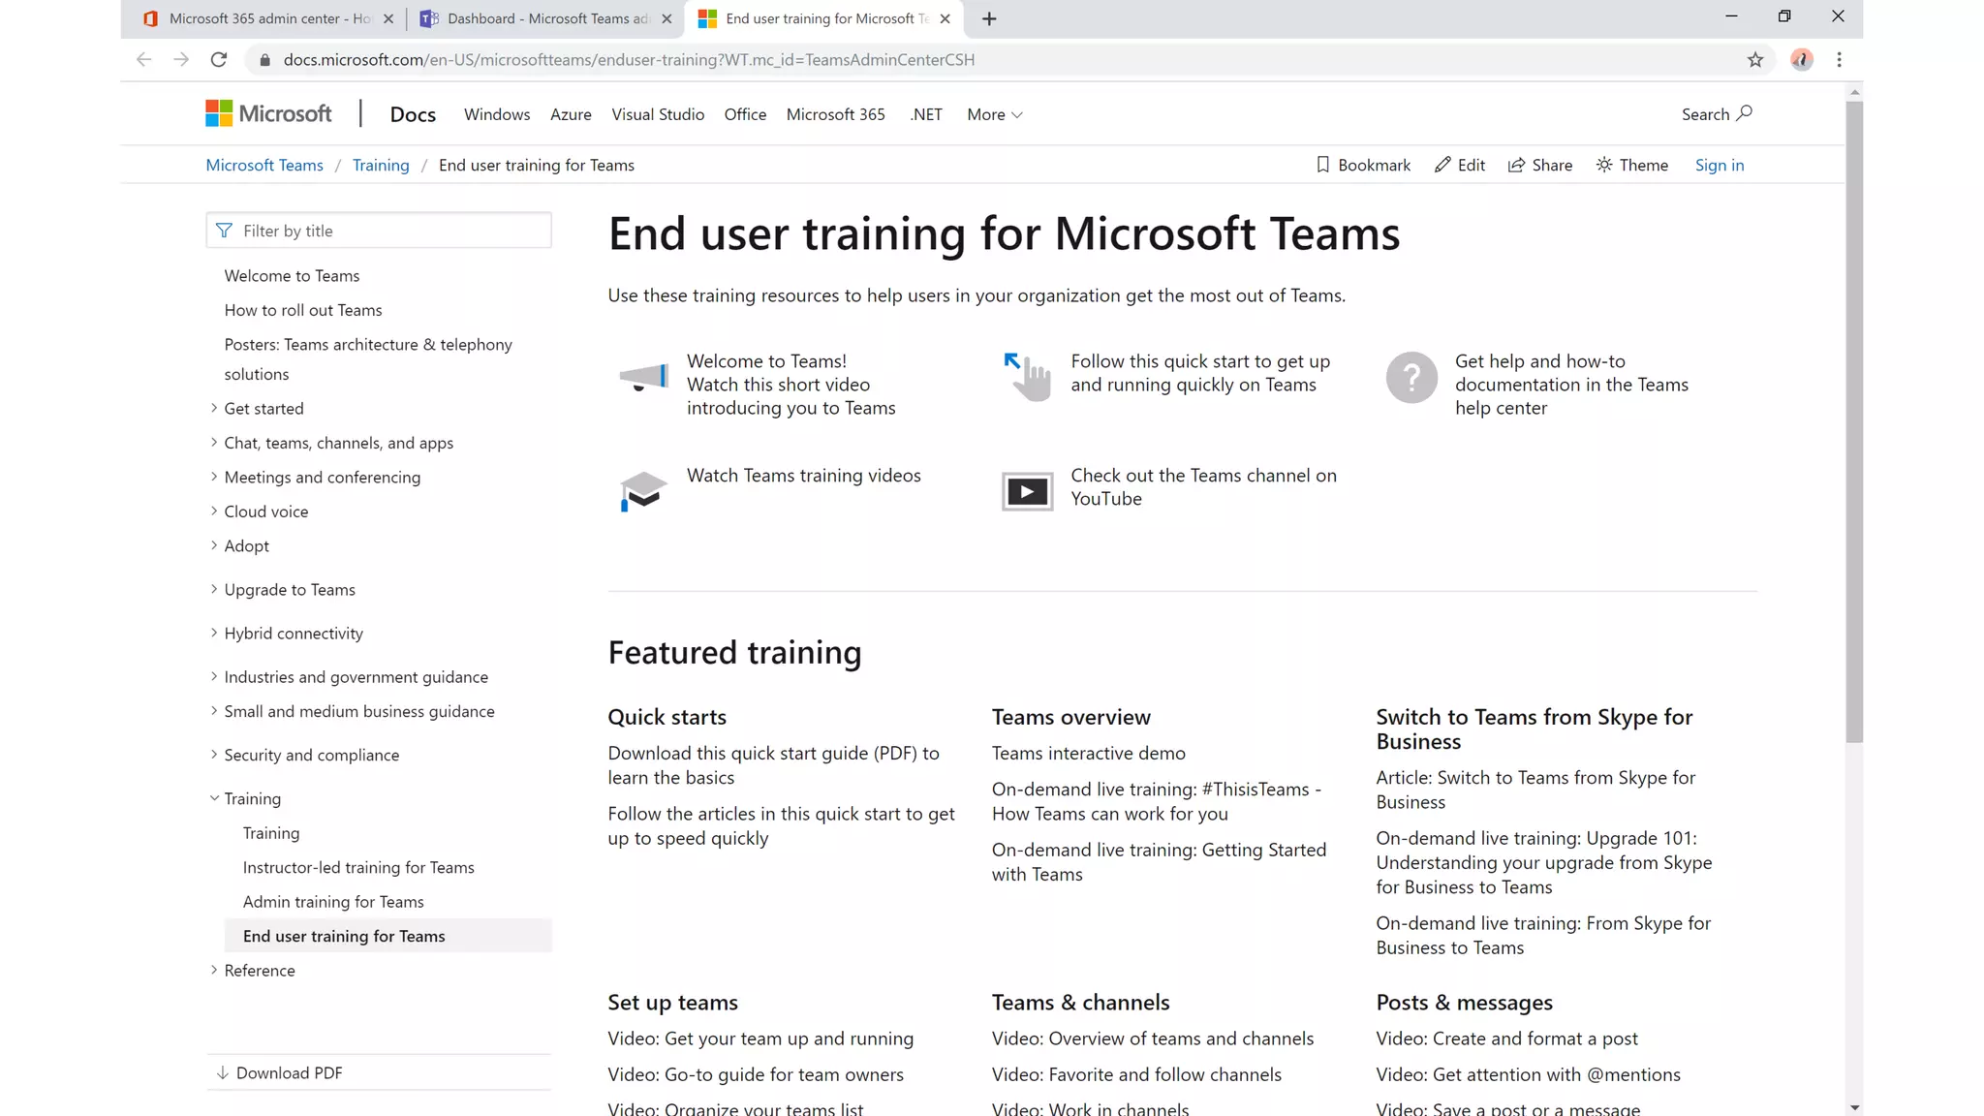
Task: Open the More dropdown in Docs navigation
Action: tap(994, 114)
